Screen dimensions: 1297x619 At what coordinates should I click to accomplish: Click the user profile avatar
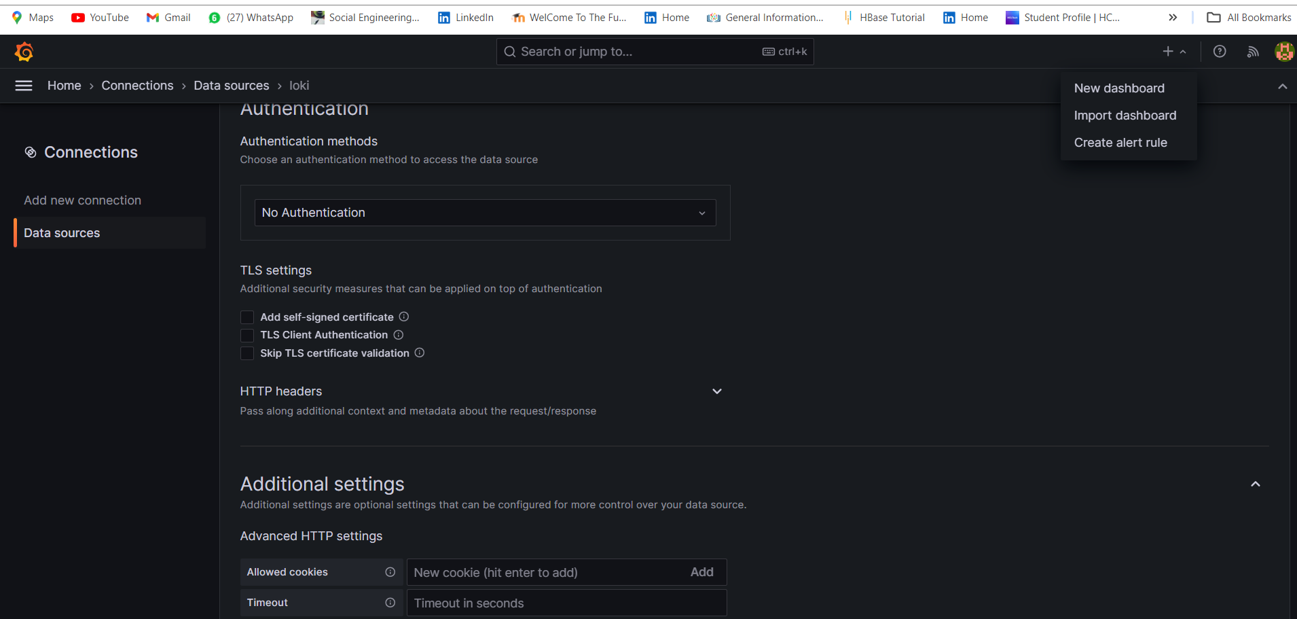[x=1284, y=52]
